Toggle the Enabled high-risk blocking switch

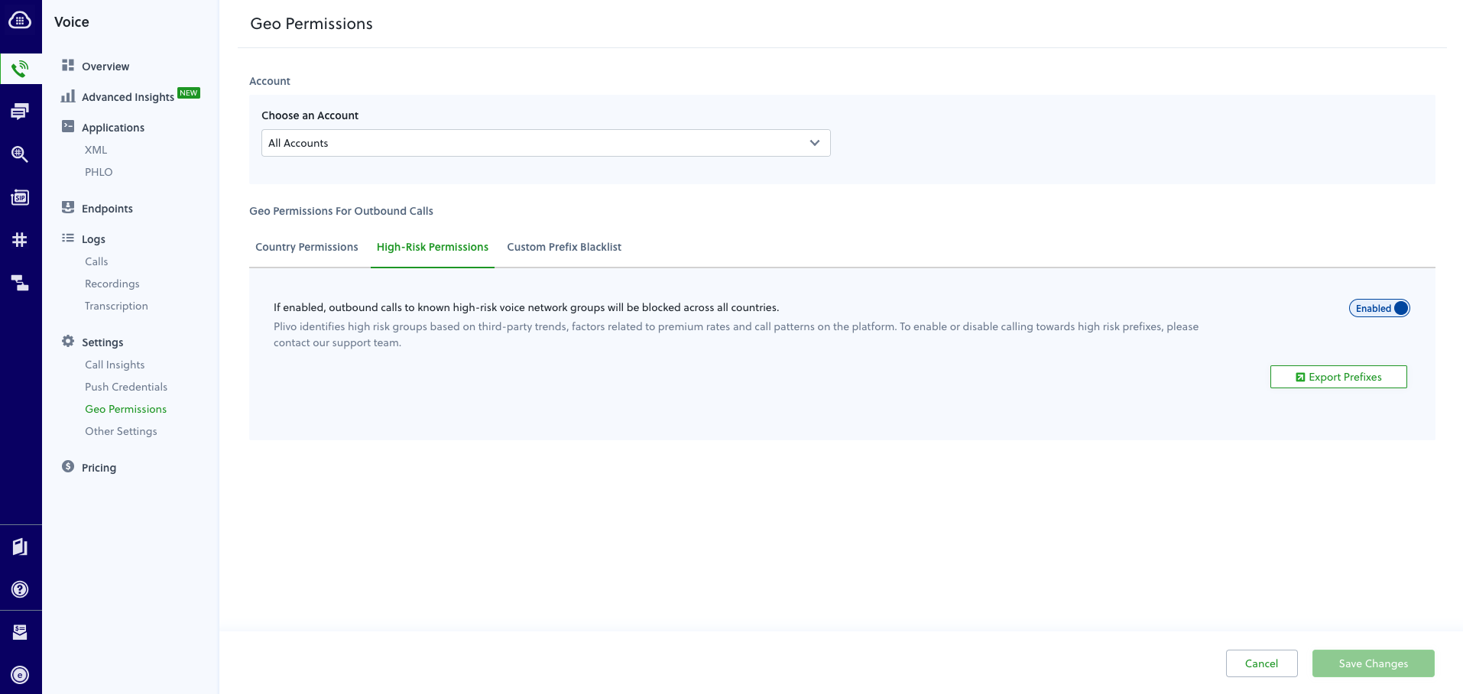(x=1379, y=308)
